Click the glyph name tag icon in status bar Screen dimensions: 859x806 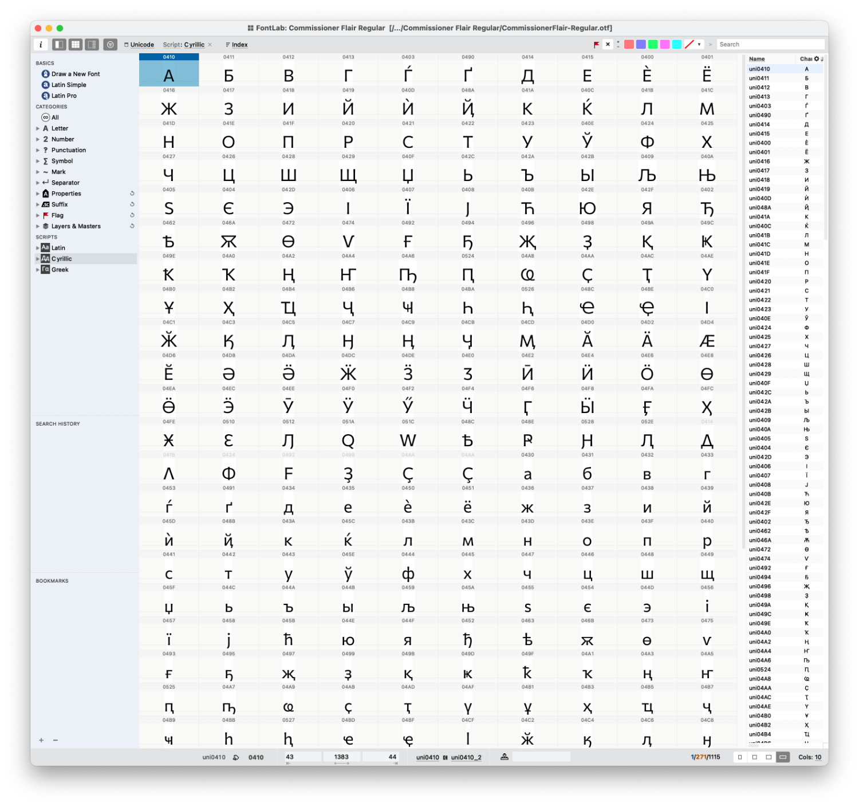(x=236, y=757)
